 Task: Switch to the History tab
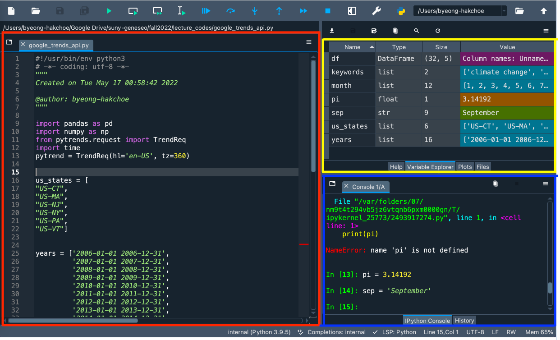464,321
